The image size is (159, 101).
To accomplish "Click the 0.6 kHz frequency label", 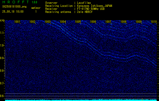I will (x=2, y=96).
